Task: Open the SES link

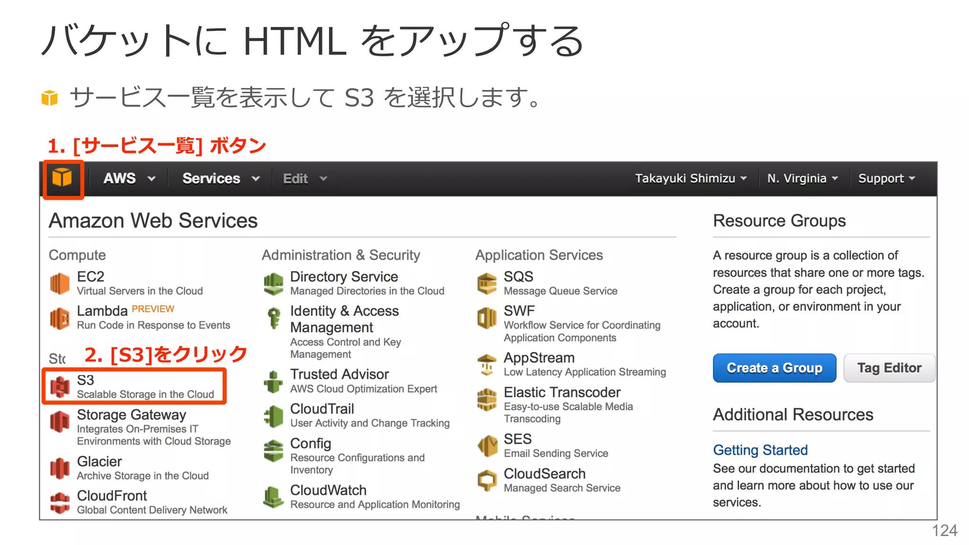Action: pyautogui.click(x=518, y=439)
